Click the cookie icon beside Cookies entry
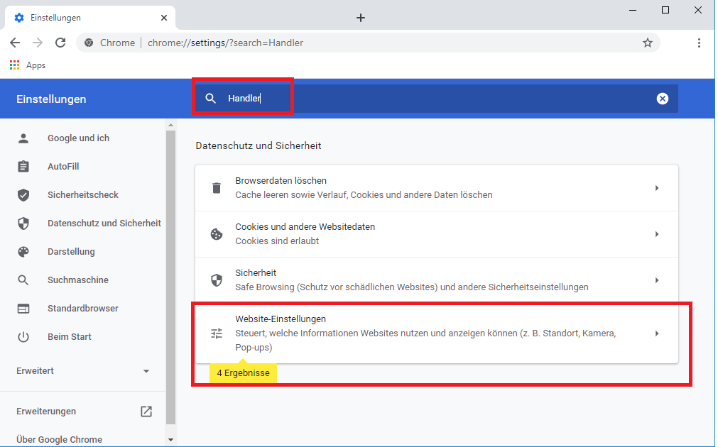This screenshot has width=718, height=447. [217, 234]
